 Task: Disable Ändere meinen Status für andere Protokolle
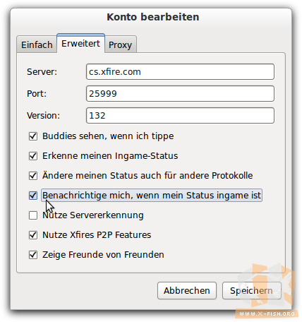click(x=33, y=176)
